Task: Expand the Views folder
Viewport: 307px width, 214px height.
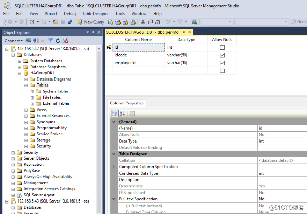Action: [x=26, y=110]
